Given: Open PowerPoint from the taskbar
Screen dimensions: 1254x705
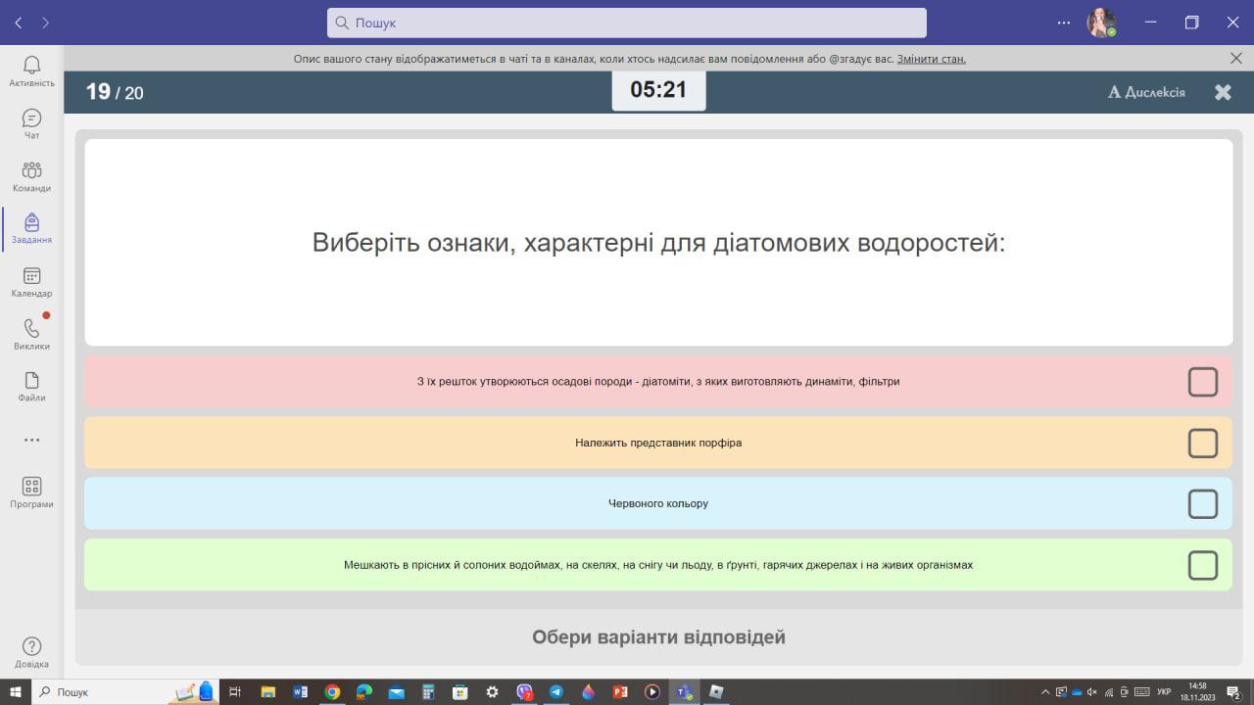Looking at the screenshot, I should (620, 692).
